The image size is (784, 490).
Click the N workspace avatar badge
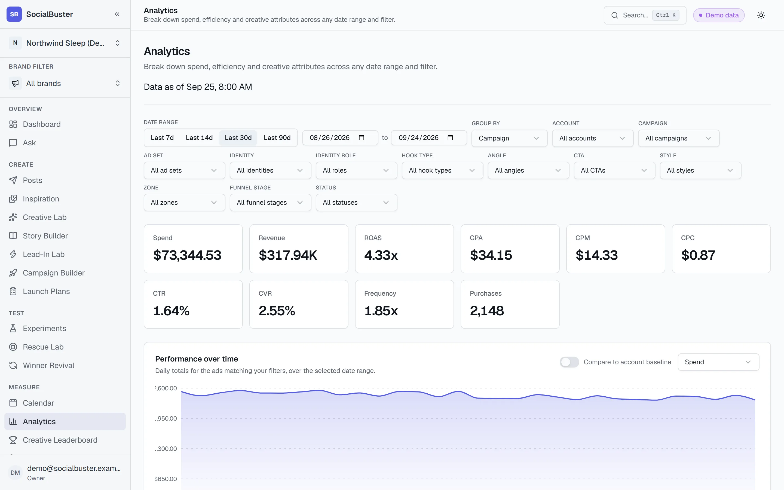tap(15, 43)
